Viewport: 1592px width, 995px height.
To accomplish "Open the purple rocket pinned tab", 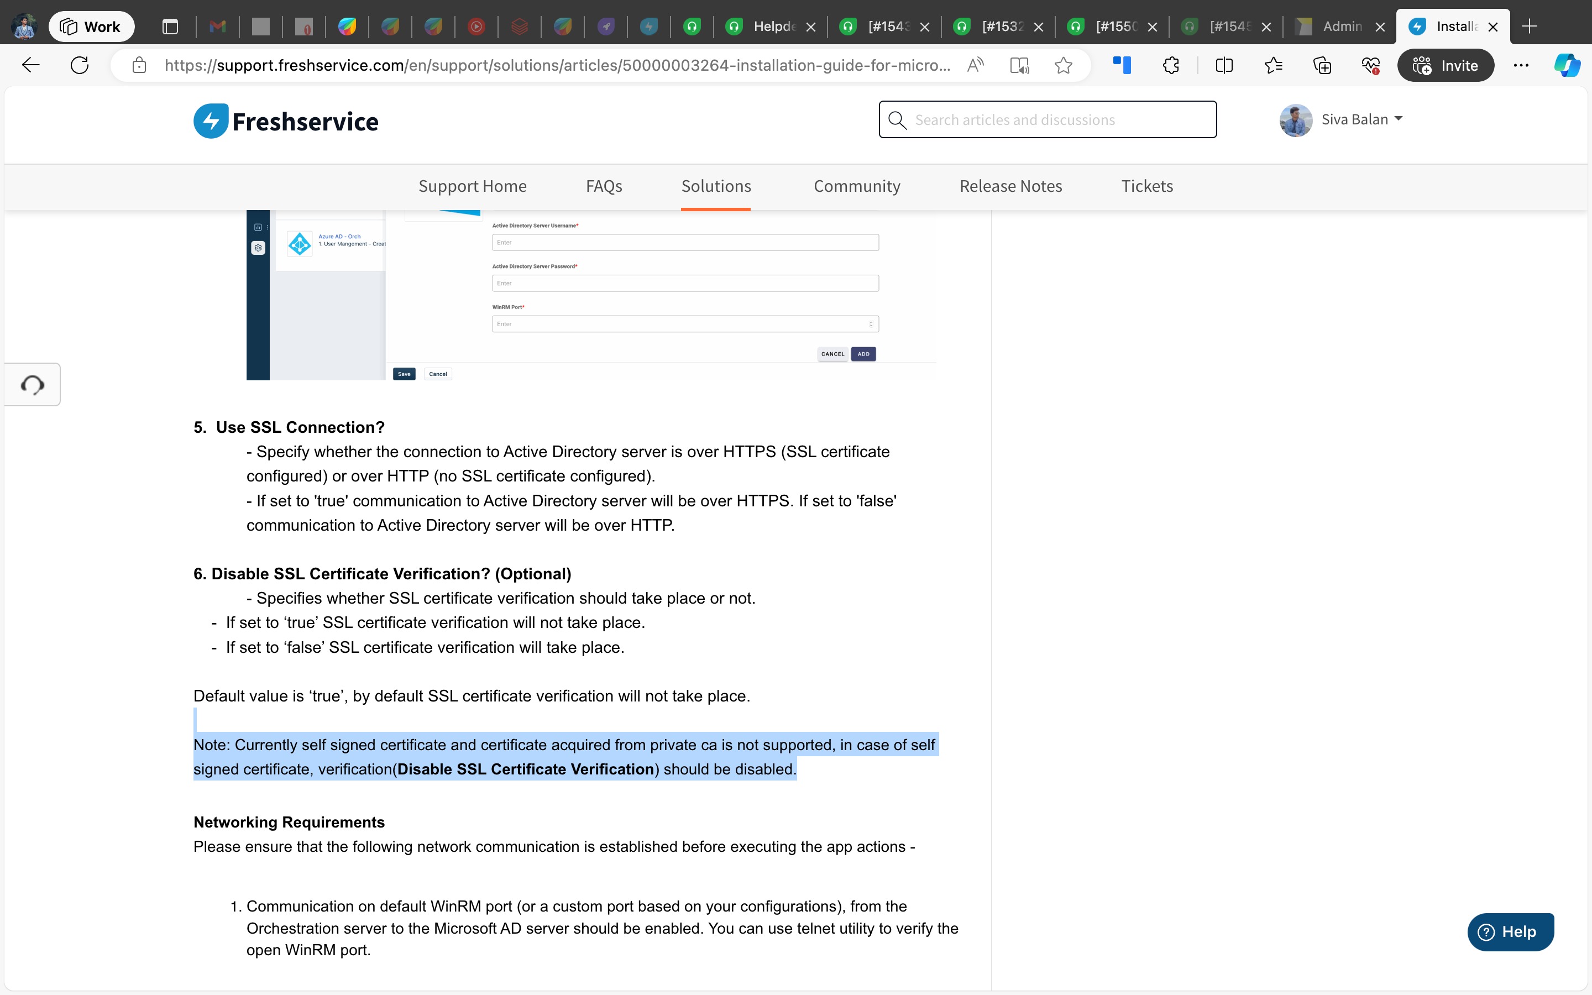I will [x=606, y=27].
